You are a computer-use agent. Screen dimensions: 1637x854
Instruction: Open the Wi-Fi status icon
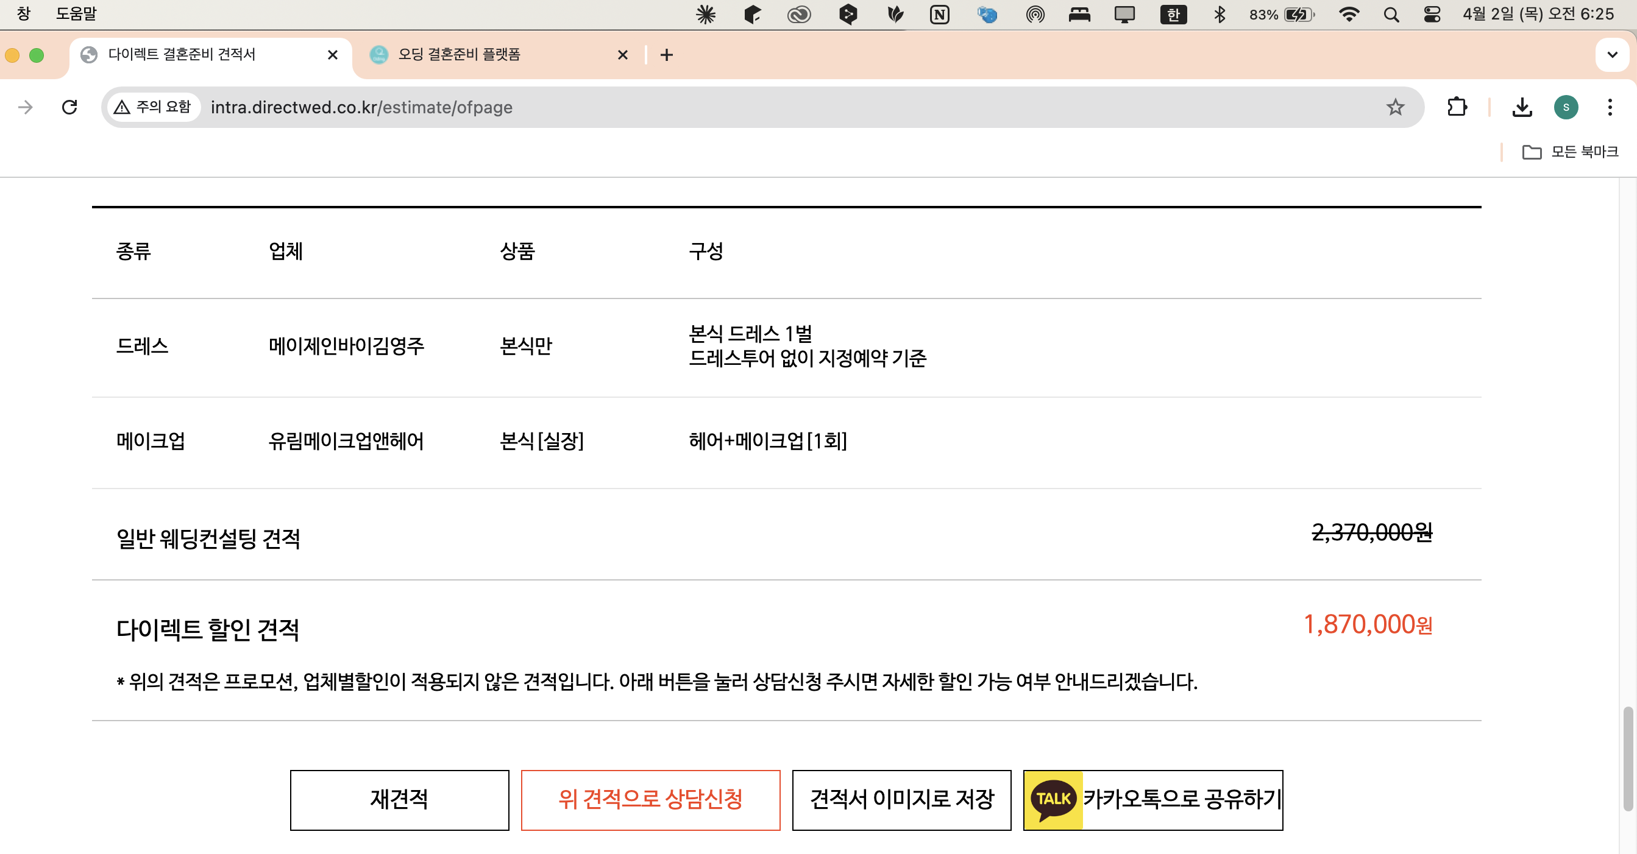click(x=1351, y=13)
